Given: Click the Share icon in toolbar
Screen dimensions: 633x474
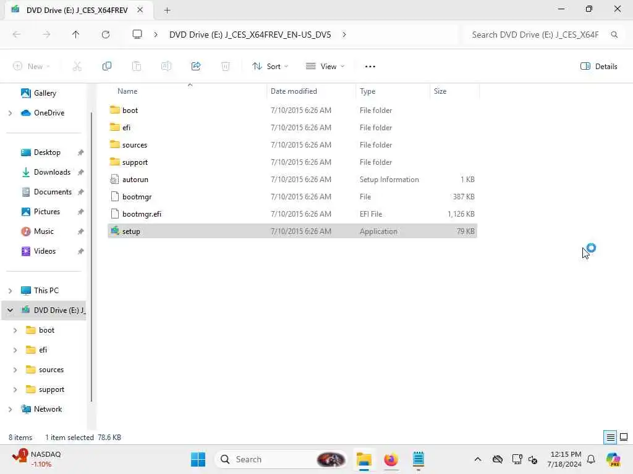Looking at the screenshot, I should pos(196,67).
